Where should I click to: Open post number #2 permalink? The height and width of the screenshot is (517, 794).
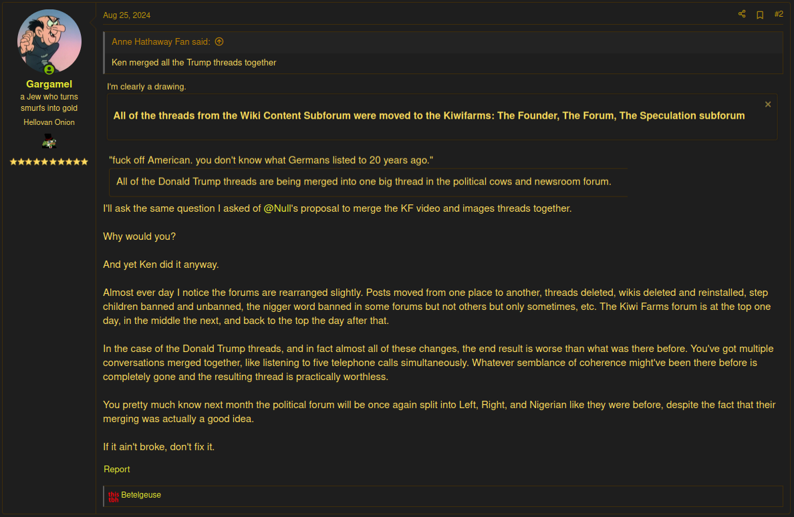click(x=779, y=14)
